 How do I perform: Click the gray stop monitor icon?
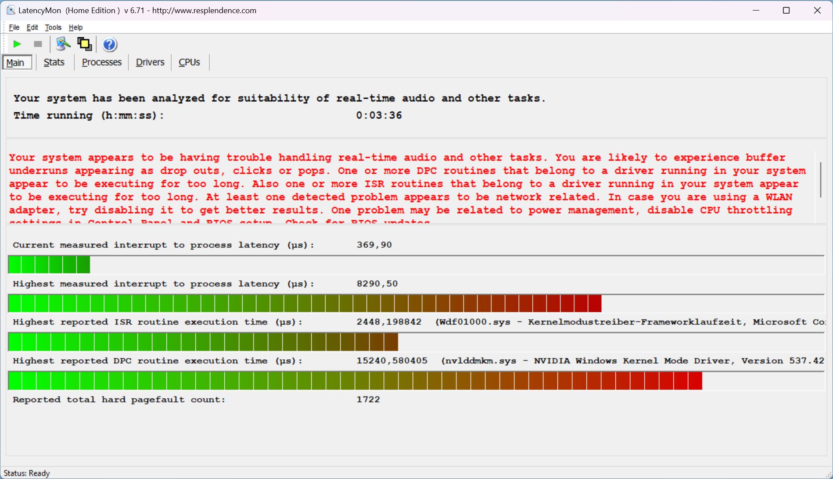pyautogui.click(x=38, y=44)
